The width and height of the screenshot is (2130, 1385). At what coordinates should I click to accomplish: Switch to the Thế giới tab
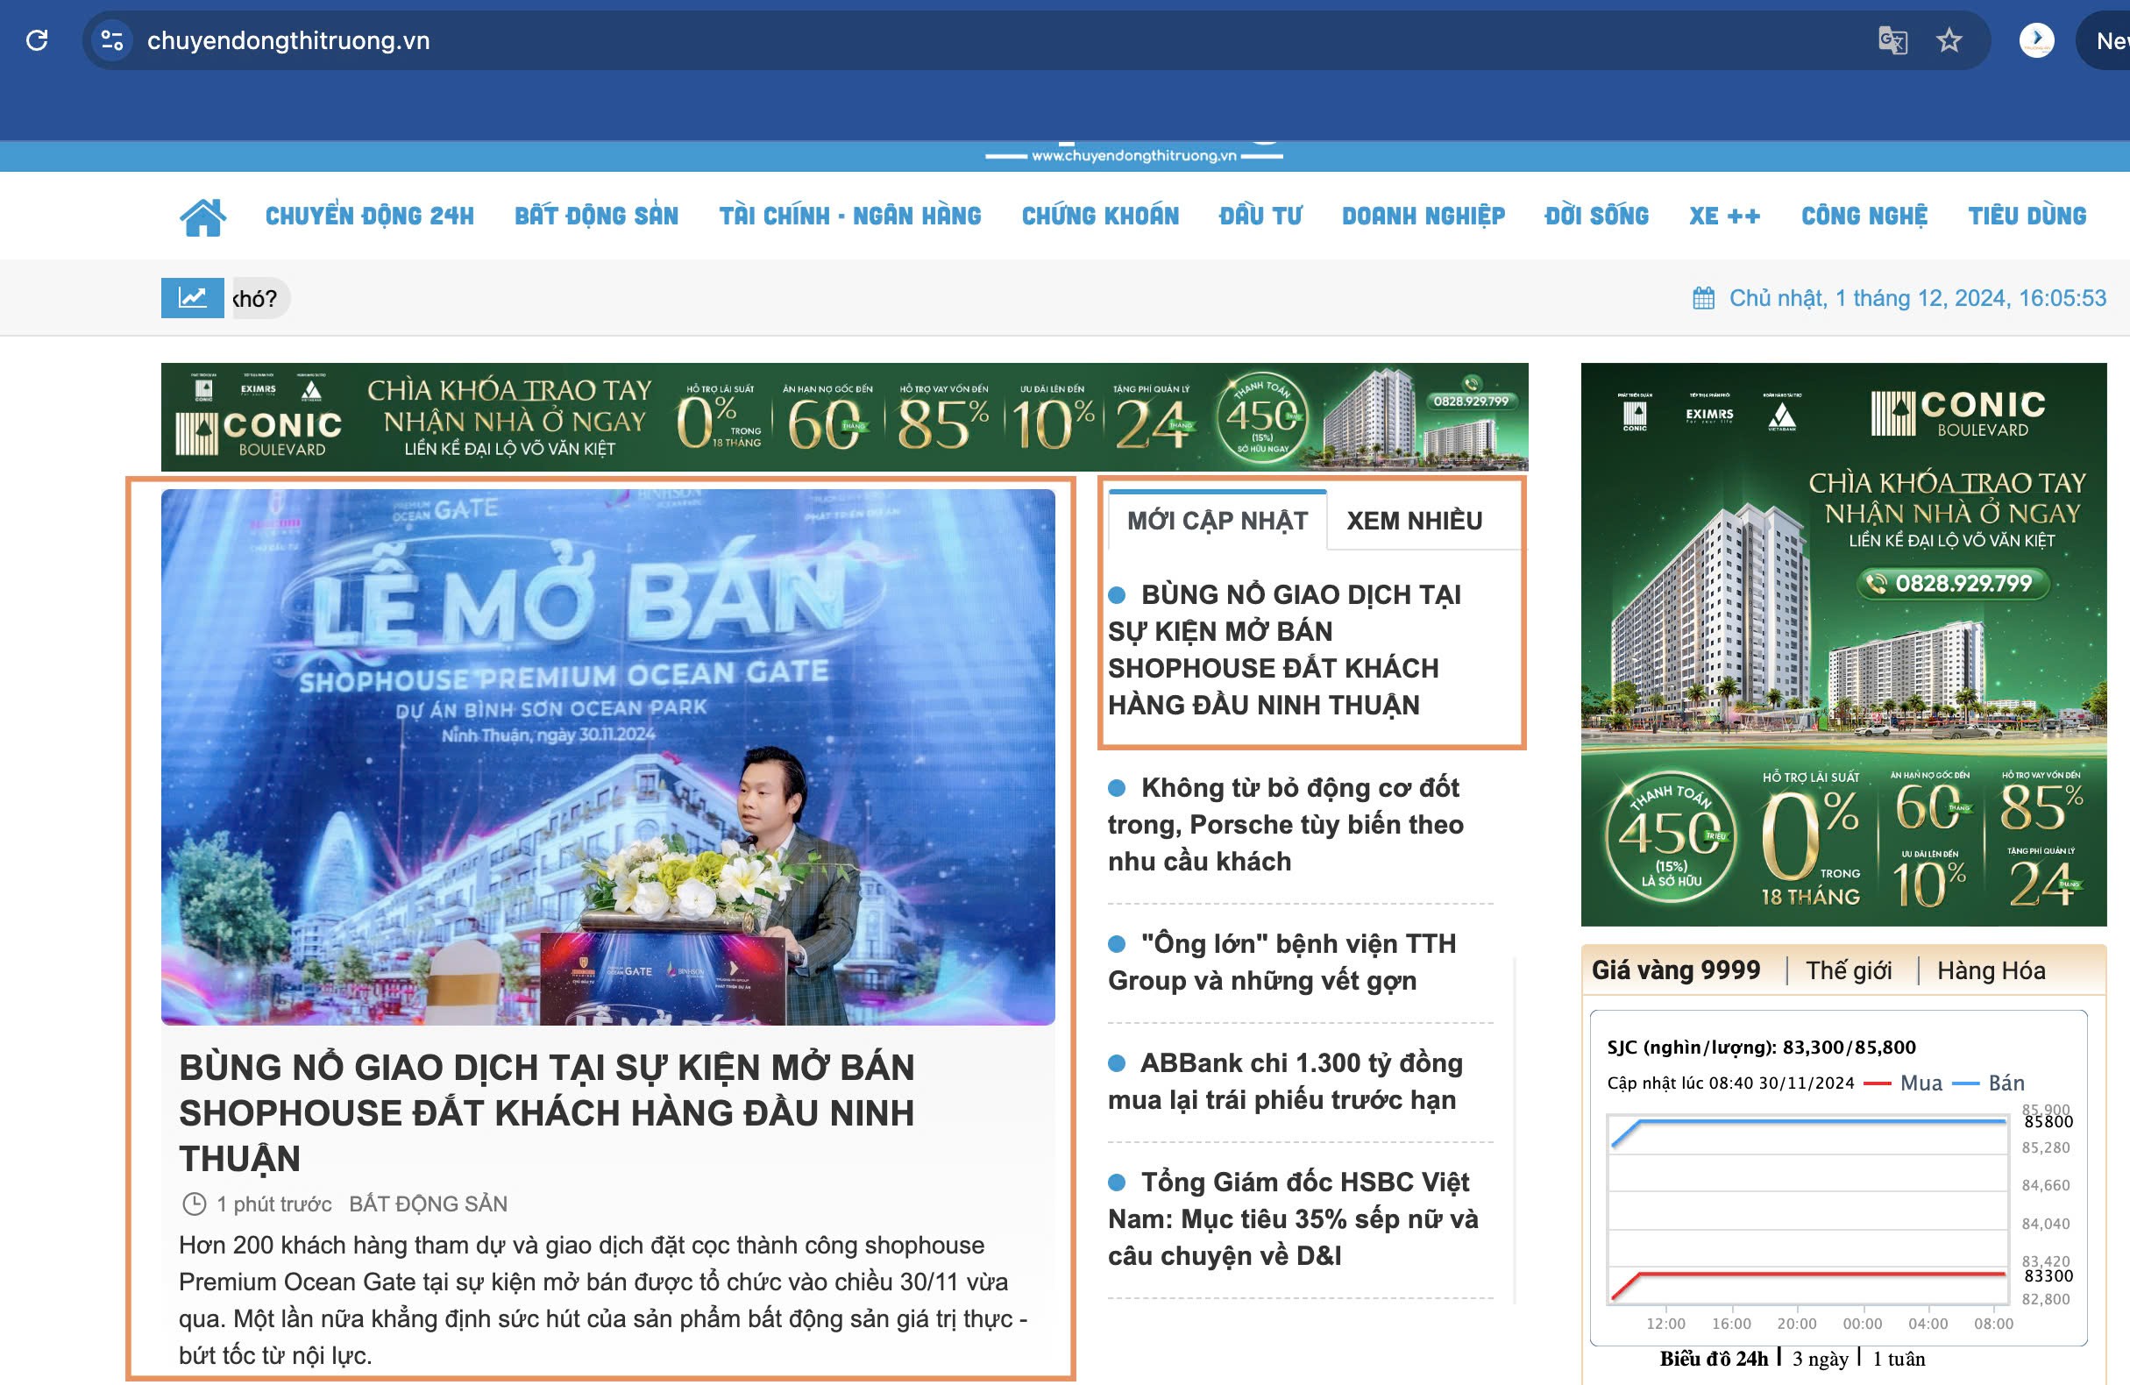pyautogui.click(x=1848, y=970)
